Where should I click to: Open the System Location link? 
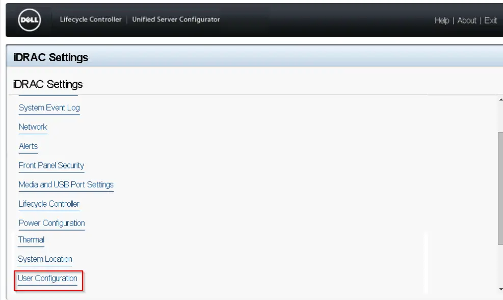[45, 259]
